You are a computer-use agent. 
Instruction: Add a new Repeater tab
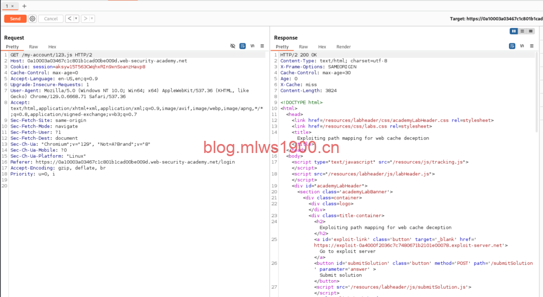coord(24,6)
